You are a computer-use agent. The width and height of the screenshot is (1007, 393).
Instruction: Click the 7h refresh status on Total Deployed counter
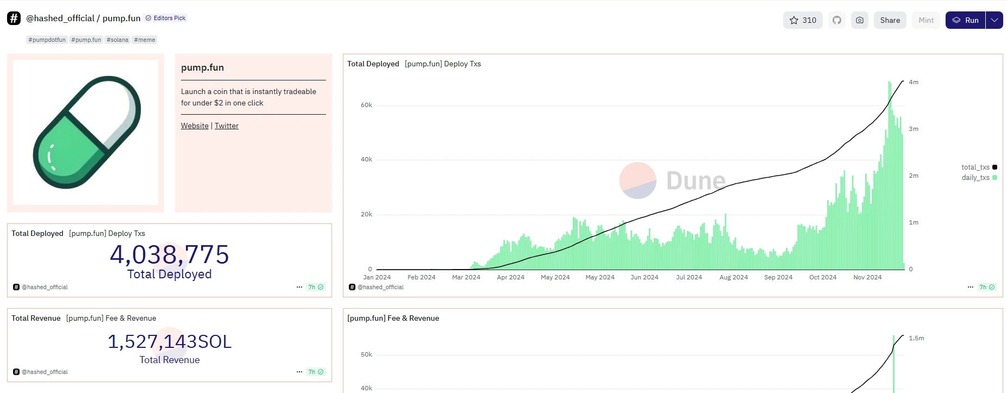[316, 287]
